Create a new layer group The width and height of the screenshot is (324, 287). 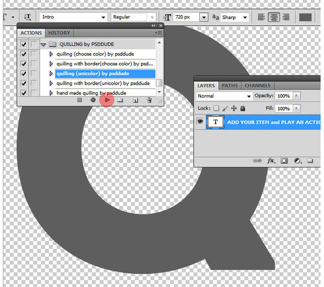(x=310, y=160)
